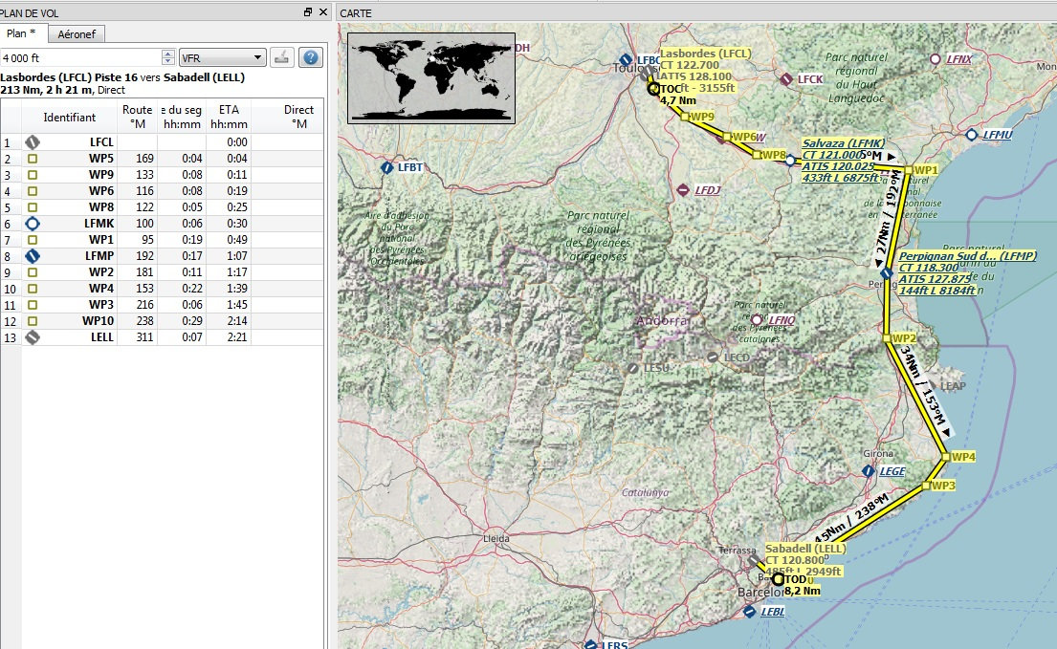This screenshot has width=1057, height=649.
Task: Click the 4 000 ft altitude field
Action: tap(81, 57)
